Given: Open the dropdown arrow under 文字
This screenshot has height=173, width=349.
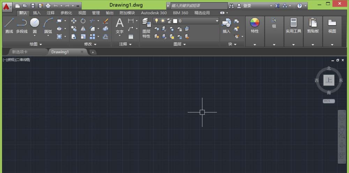Looking at the screenshot, I should tap(119, 35).
